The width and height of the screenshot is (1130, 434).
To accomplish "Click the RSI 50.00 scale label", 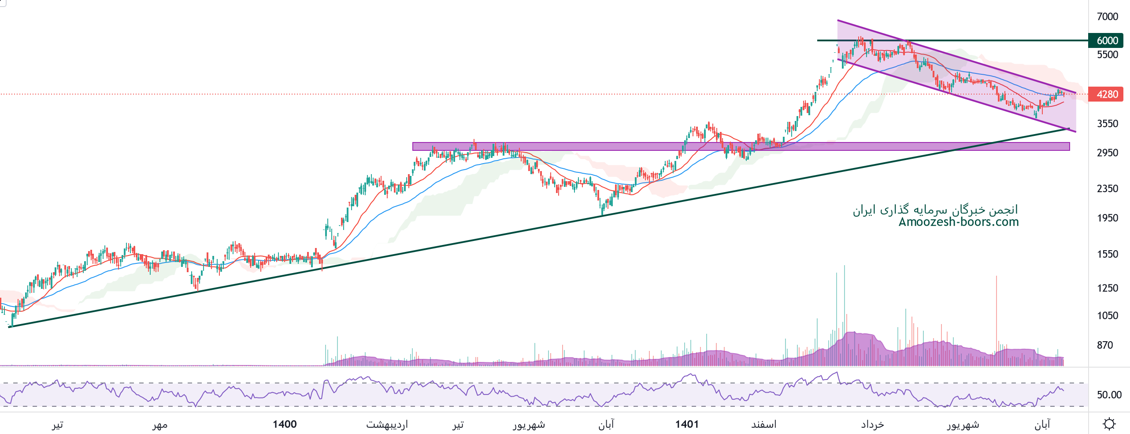I will 1109,395.
